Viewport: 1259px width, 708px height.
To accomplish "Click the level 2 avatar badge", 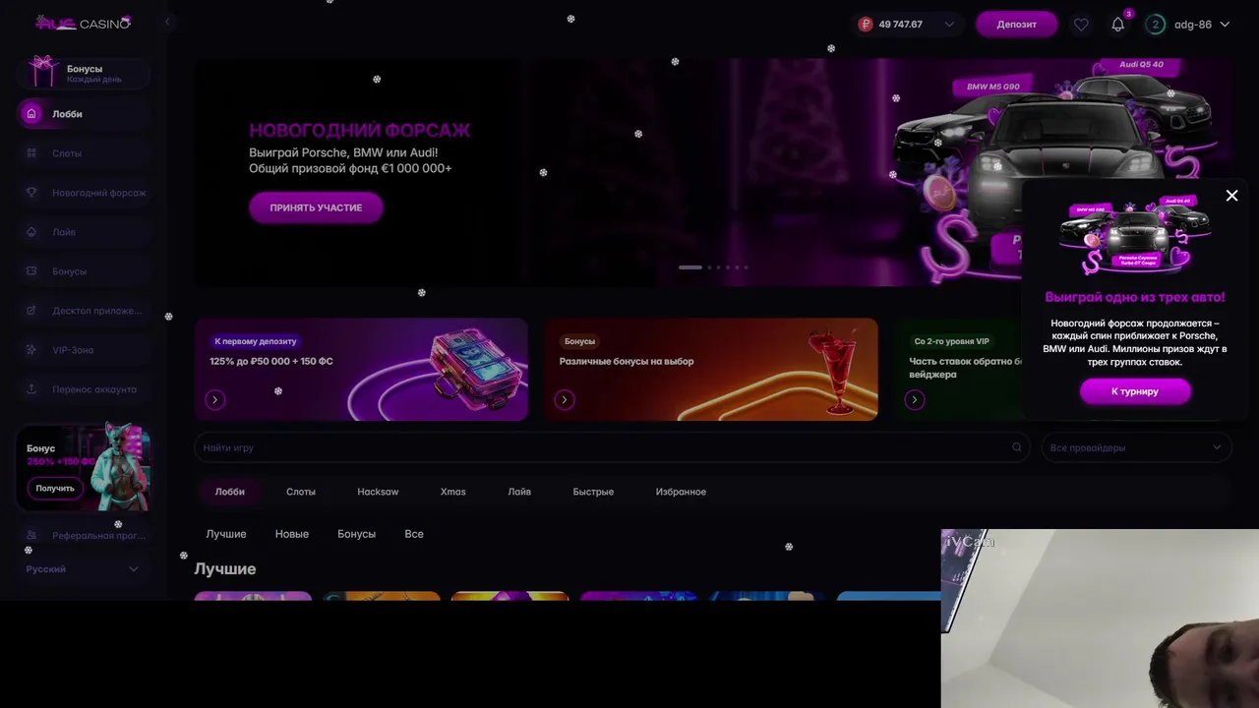I will point(1156,25).
